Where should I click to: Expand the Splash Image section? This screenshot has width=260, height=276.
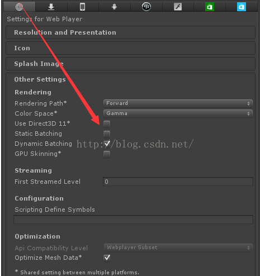130,64
